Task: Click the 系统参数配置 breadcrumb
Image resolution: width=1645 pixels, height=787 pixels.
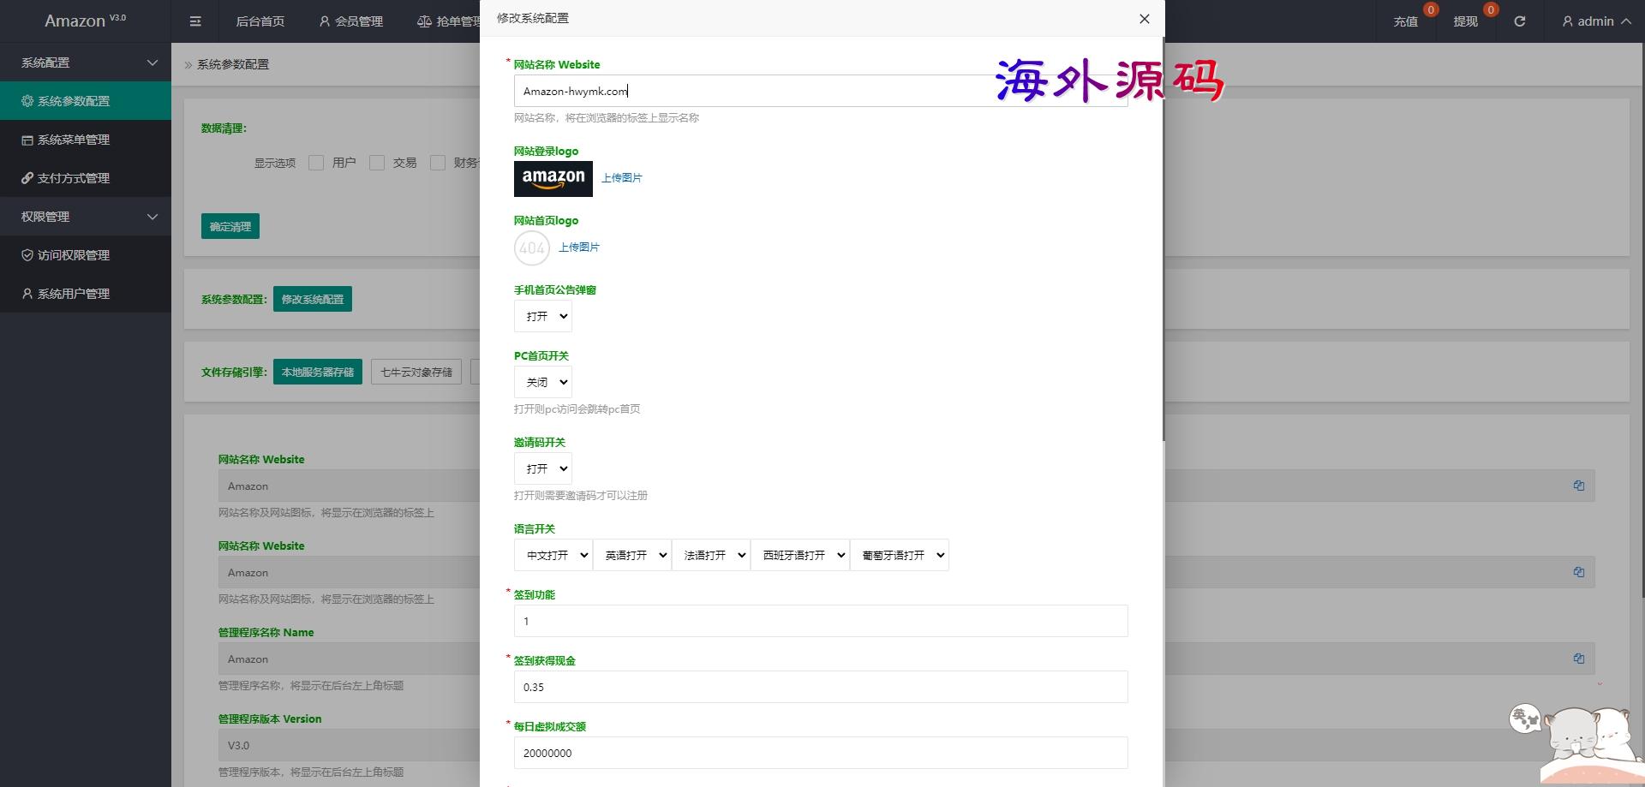Action: [233, 64]
